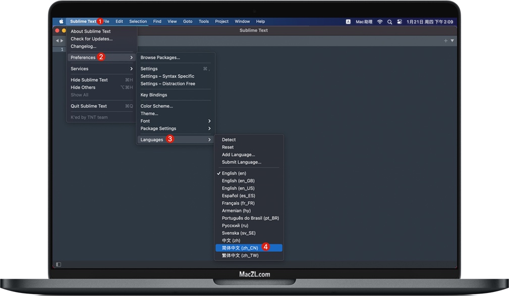
Task: Open the Changelog… entry
Action: [101, 46]
